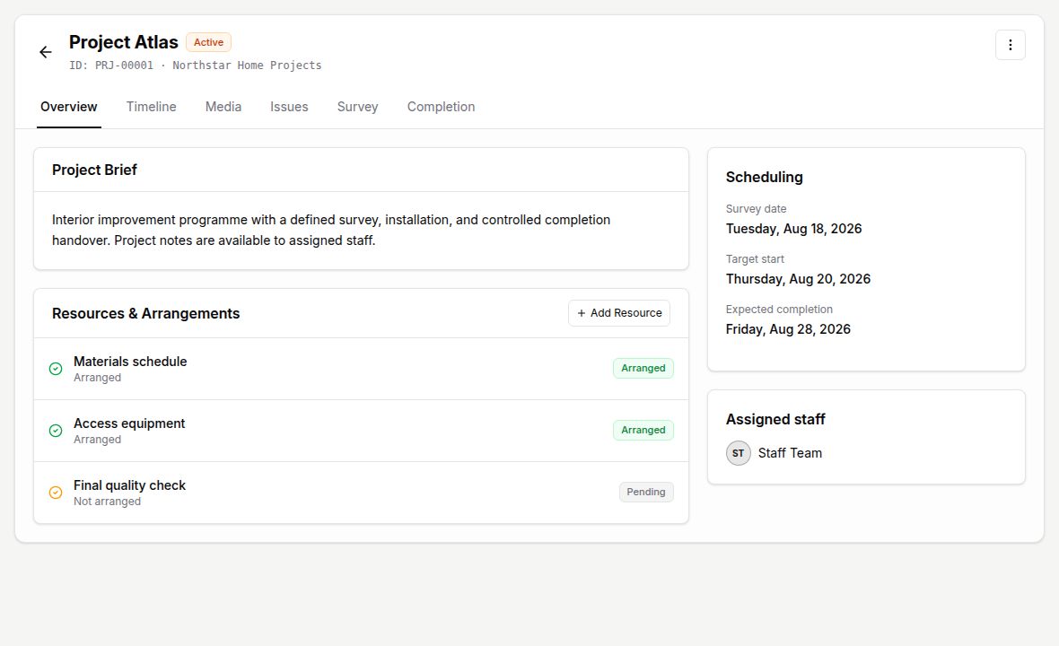Click the green check icon beside Access equipment
Screen dimensions: 1059x646
(56, 431)
